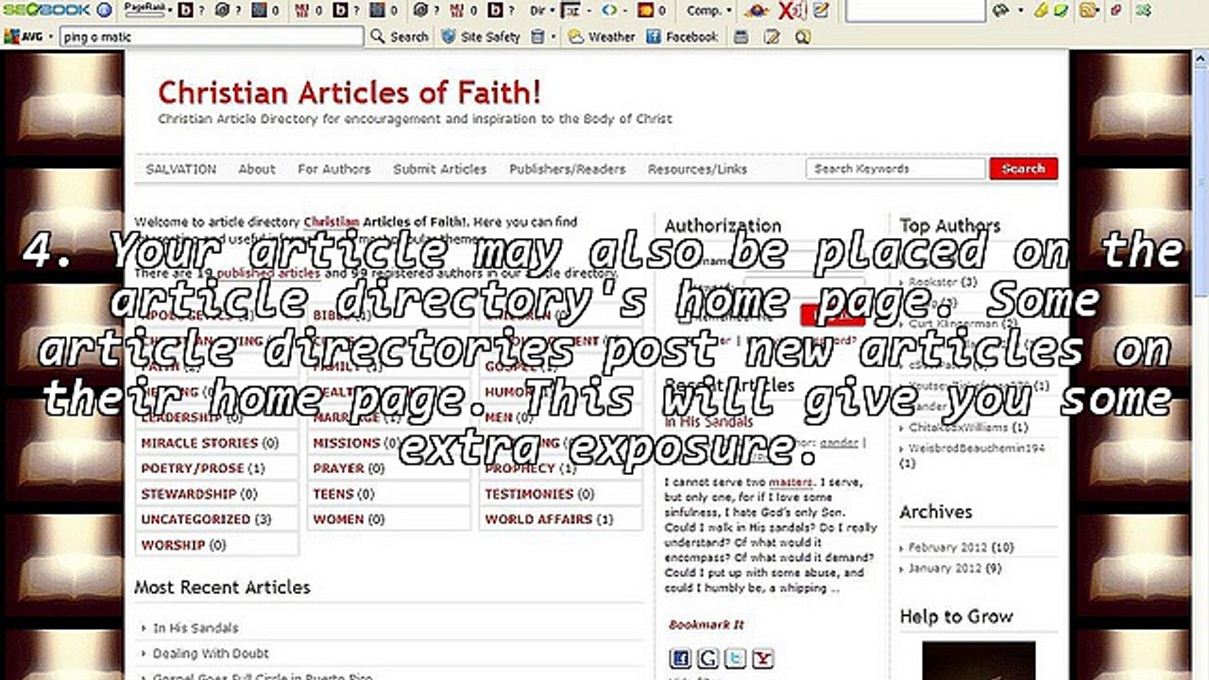Viewport: 1209px width, 680px height.
Task: Open the AVG toolbar dropdown arrow
Action: coord(52,37)
